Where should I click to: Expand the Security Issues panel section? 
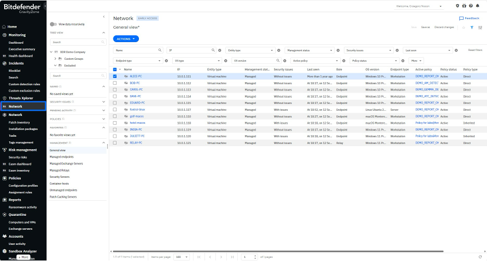(104, 102)
